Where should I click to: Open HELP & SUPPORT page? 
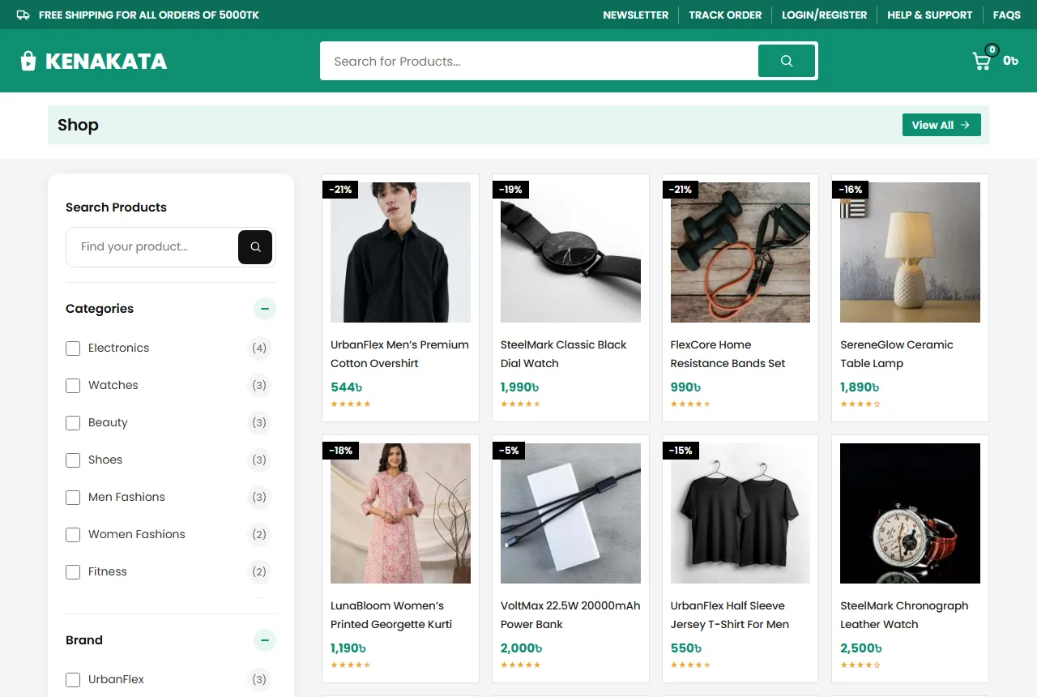click(929, 15)
